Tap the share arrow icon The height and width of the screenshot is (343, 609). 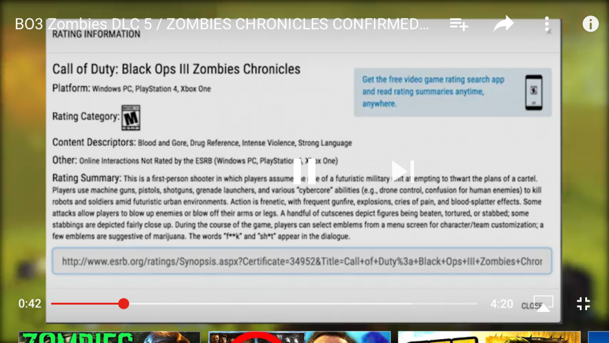pos(504,24)
